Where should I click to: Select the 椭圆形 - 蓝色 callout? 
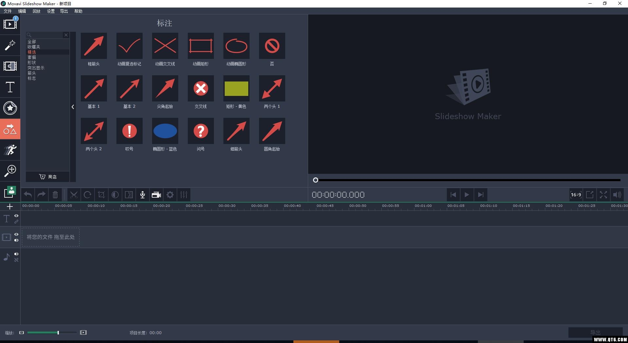[165, 131]
